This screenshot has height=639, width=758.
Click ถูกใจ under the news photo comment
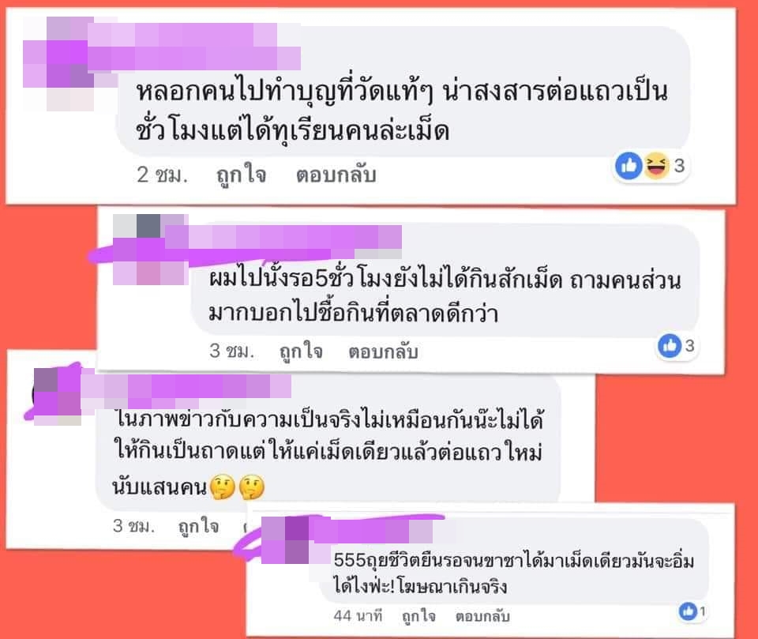tap(198, 526)
